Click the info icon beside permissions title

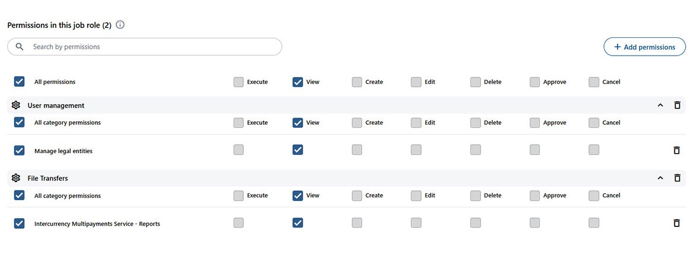coord(120,25)
